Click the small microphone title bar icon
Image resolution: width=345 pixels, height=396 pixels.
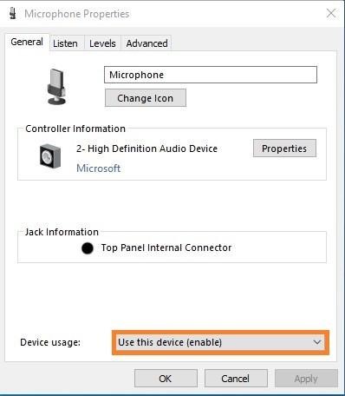(12, 14)
